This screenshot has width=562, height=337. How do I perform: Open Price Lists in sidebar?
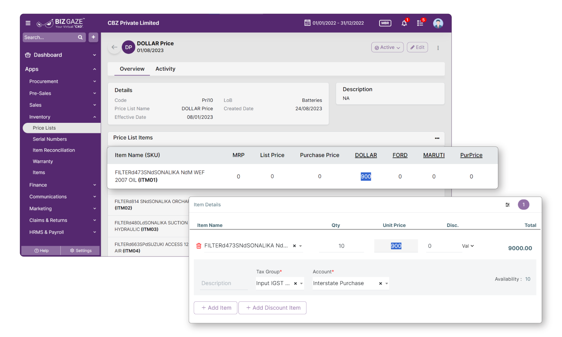[x=61, y=128]
